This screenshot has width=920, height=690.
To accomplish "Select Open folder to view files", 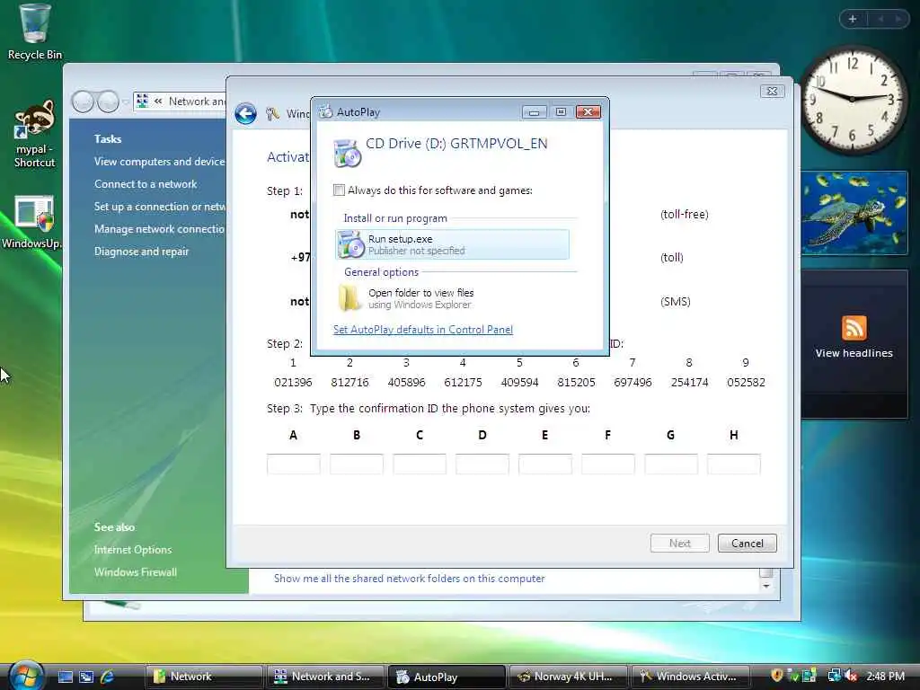I will click(x=453, y=298).
